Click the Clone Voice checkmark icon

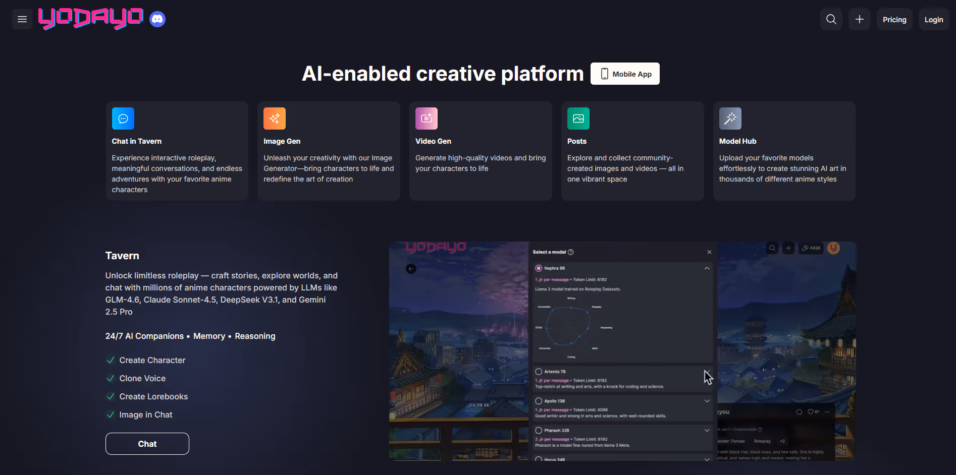click(111, 378)
